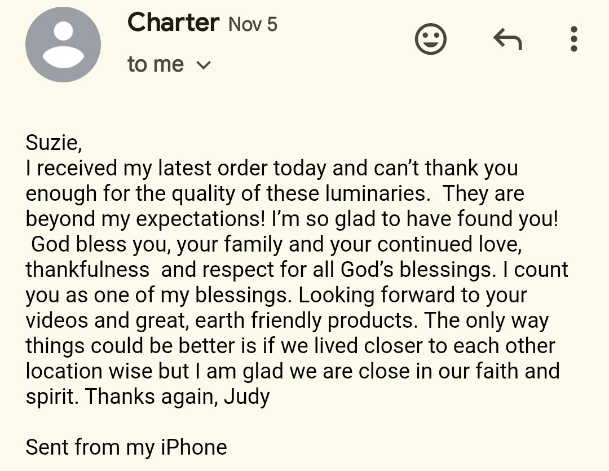Expand recipient details chevron next to "to me"
Viewport: 609px width, 471px height.
[x=203, y=65]
